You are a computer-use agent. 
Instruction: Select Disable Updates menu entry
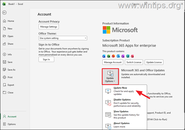125,103
